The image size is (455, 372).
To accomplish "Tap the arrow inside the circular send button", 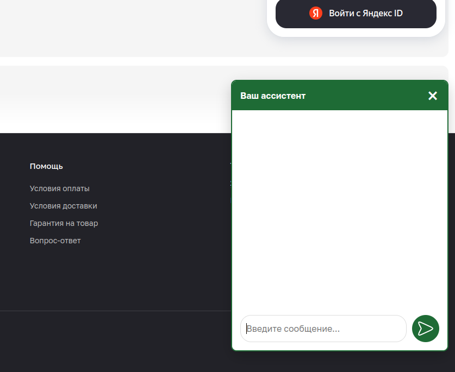I will click(426, 329).
